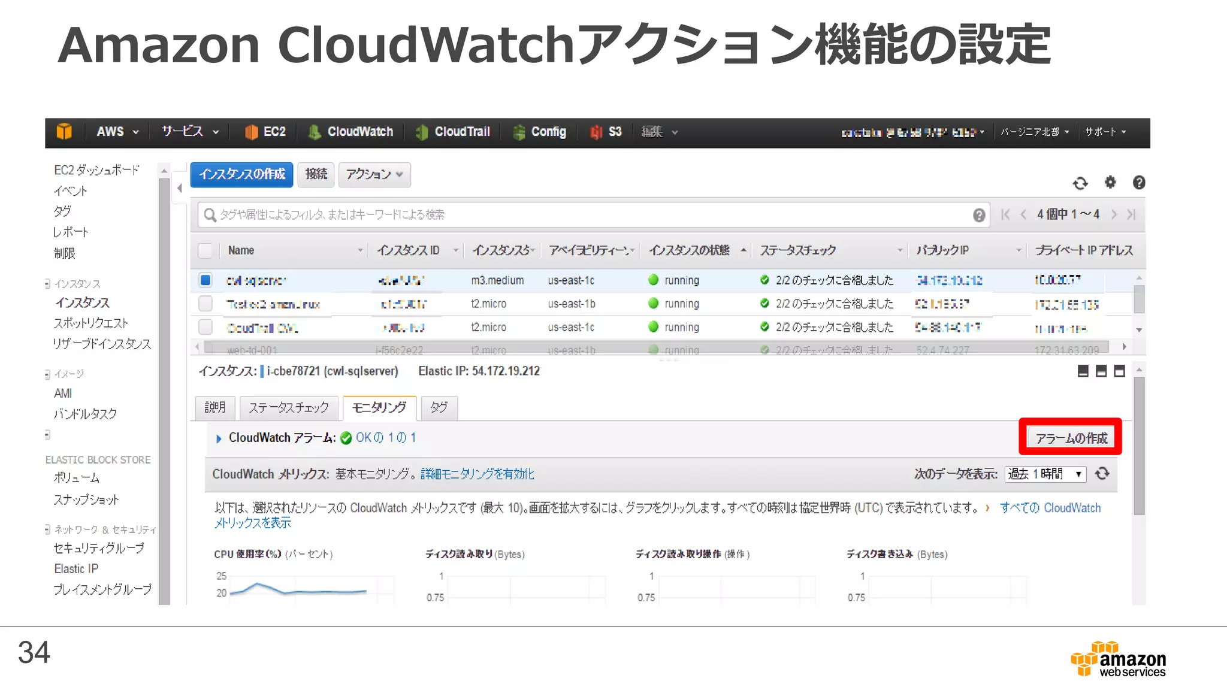Screen dimensions: 1227x690
Task: Set detail pane to half height
Action: tap(1101, 371)
